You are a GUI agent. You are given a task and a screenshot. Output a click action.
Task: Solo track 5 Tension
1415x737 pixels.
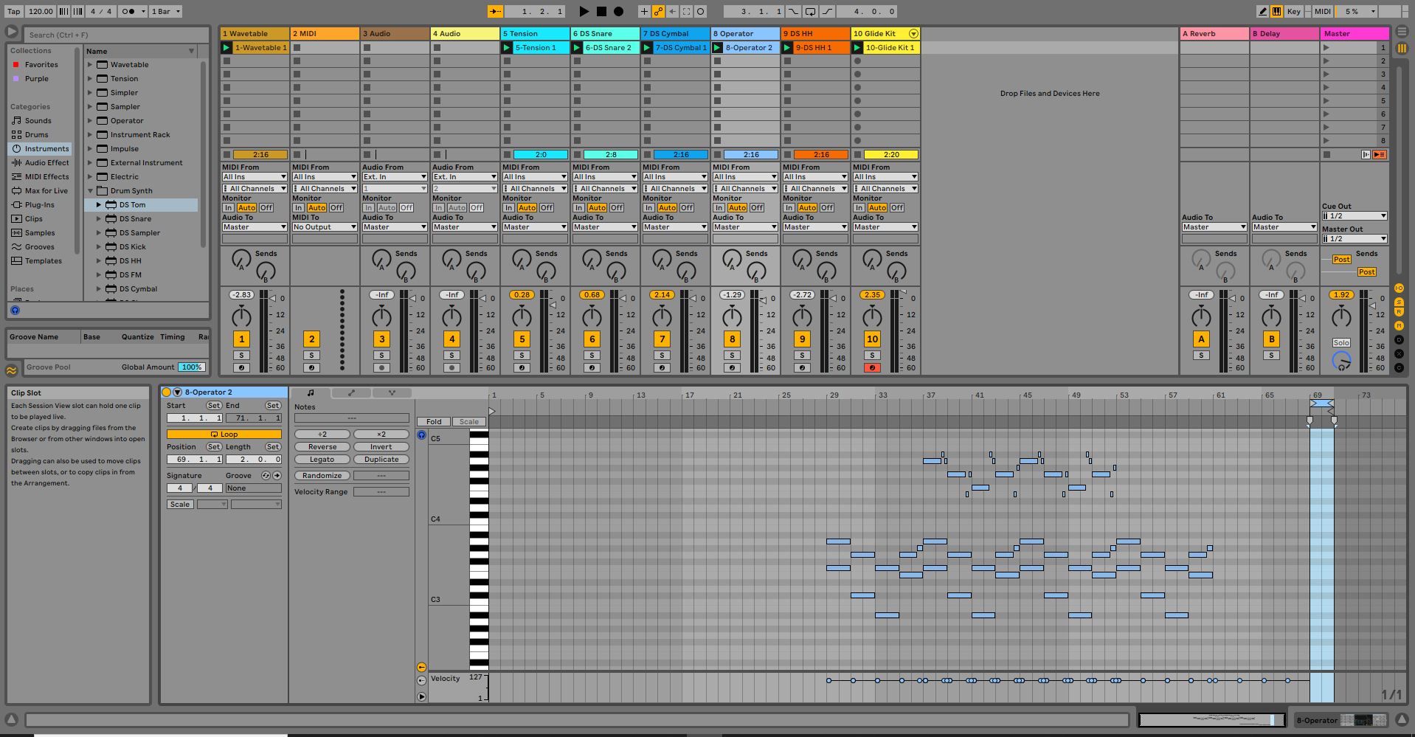(x=522, y=356)
